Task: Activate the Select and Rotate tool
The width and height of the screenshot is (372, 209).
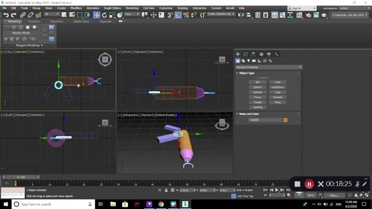Action: [x=104, y=15]
